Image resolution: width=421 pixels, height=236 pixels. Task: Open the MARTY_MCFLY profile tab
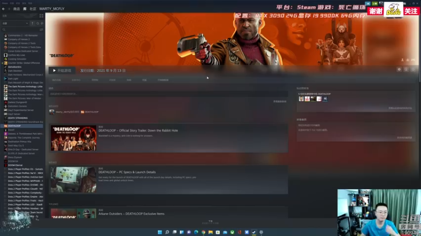click(x=52, y=9)
